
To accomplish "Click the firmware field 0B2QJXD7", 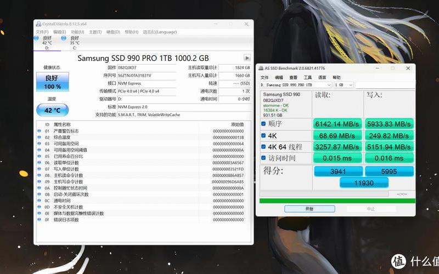I will 147,67.
